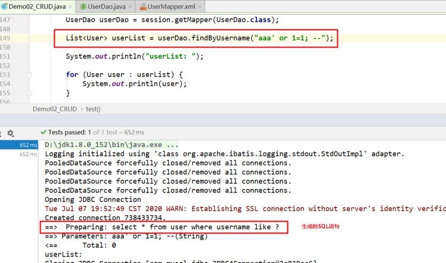Viewport: 446px width, 263px height.
Task: Click the println "userList: " code line
Action: (x=135, y=56)
